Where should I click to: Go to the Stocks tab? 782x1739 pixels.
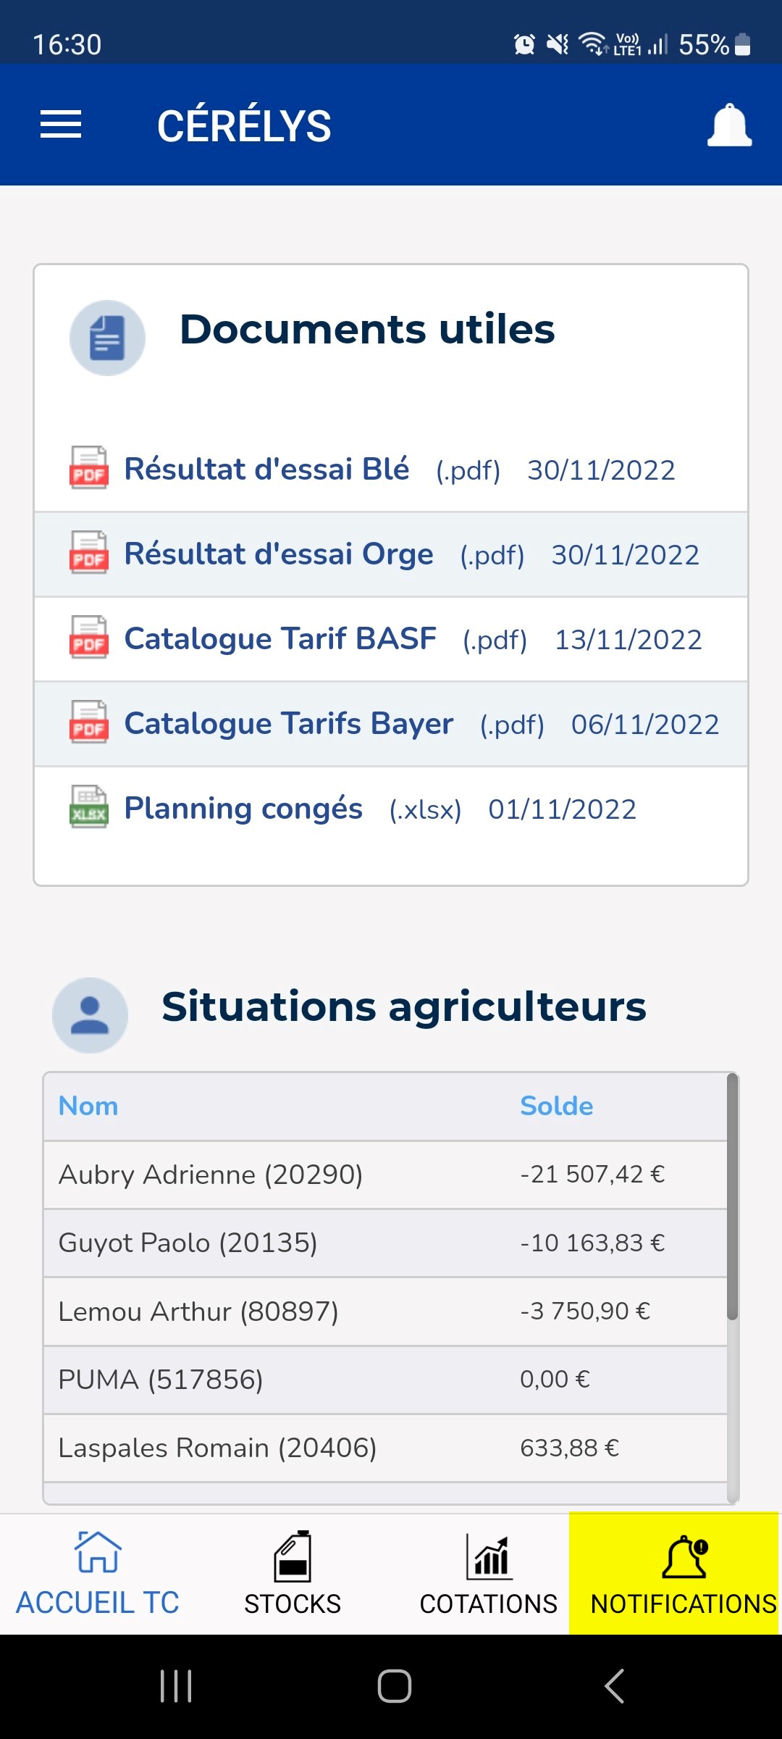pyautogui.click(x=293, y=1573)
